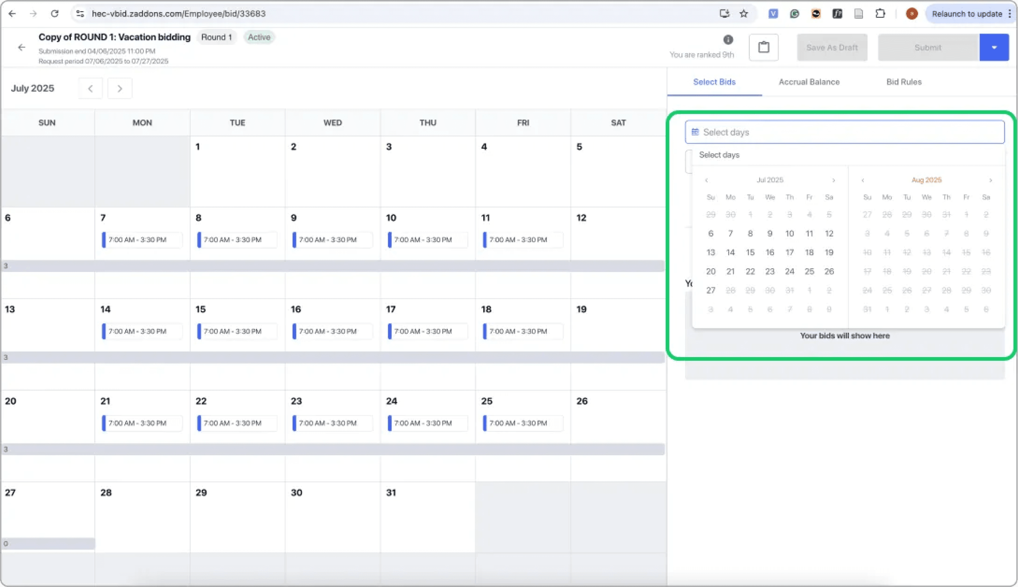Viewport: 1018px width, 587px height.
Task: Pick July 24 in the date picker
Action: (789, 271)
